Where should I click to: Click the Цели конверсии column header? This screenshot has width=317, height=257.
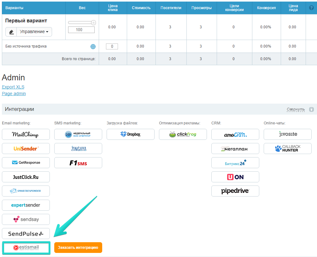pos(234,8)
